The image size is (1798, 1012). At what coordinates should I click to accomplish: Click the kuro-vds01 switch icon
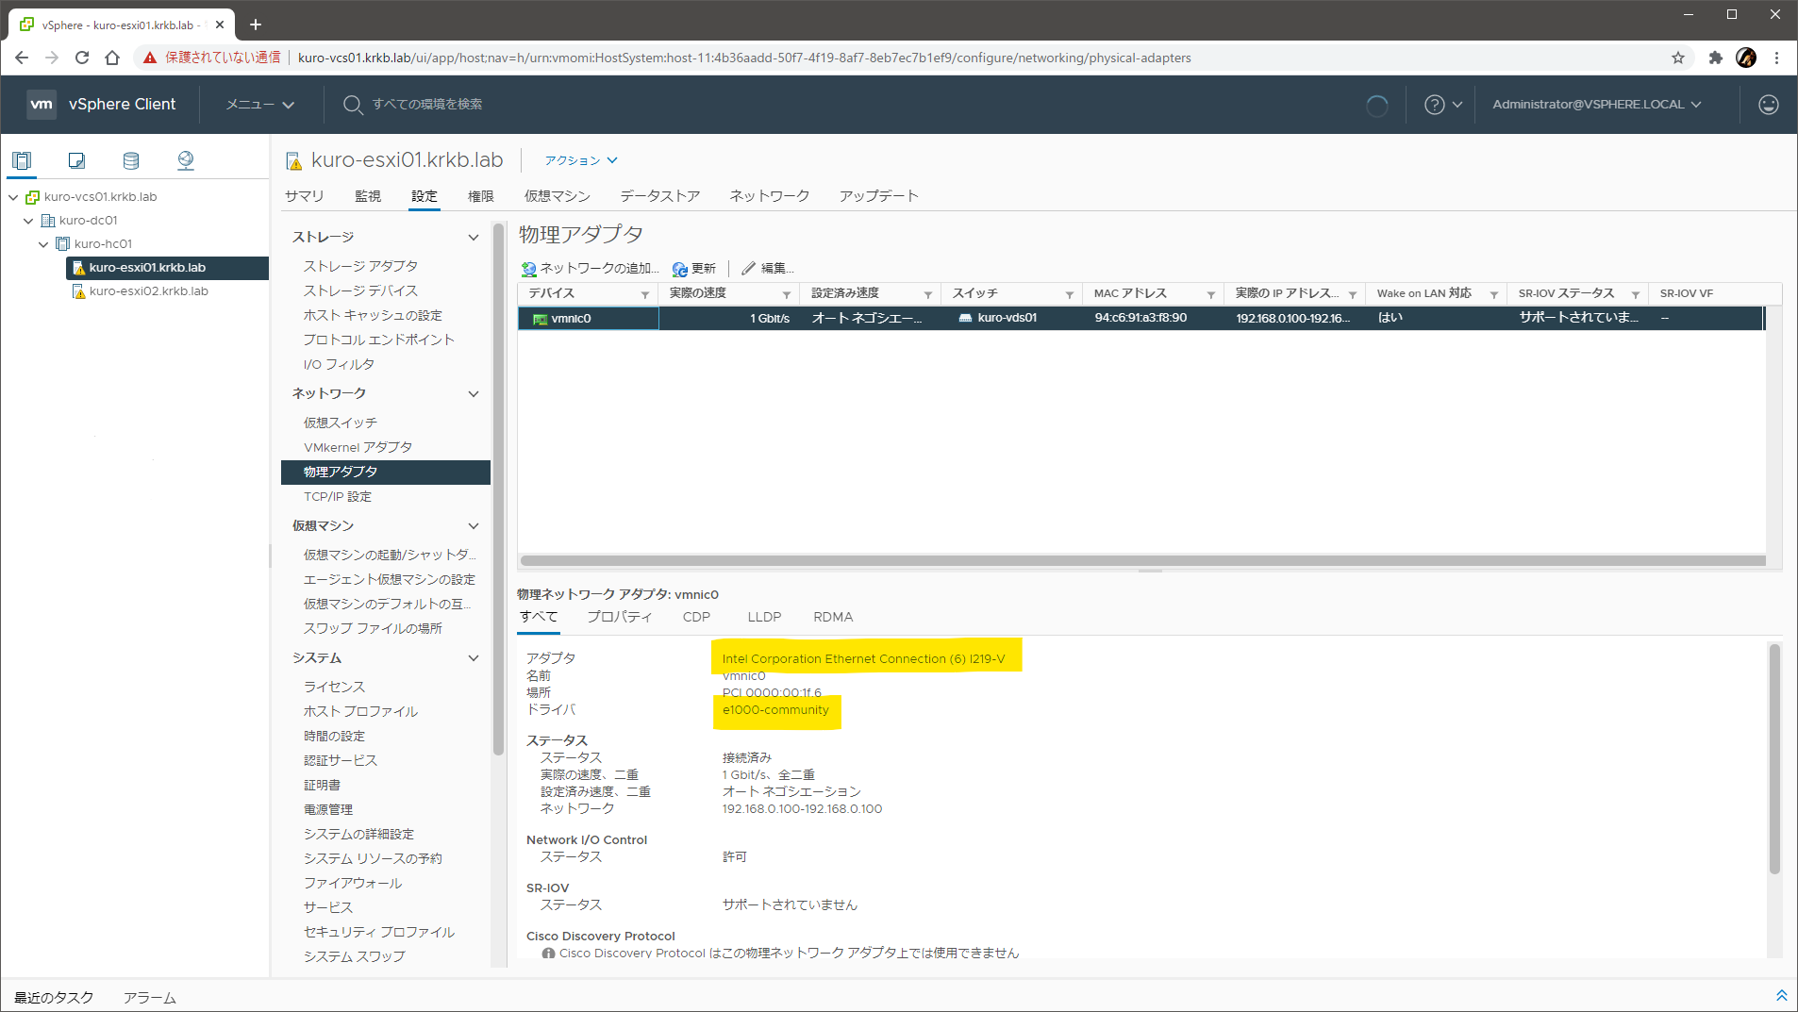pos(965,318)
